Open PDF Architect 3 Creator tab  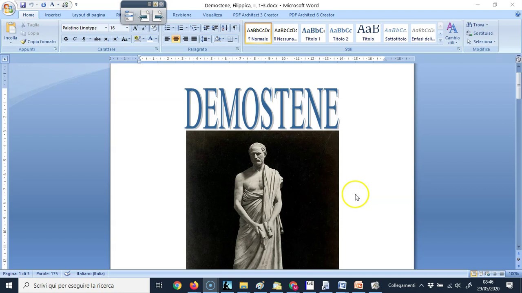[x=256, y=15]
